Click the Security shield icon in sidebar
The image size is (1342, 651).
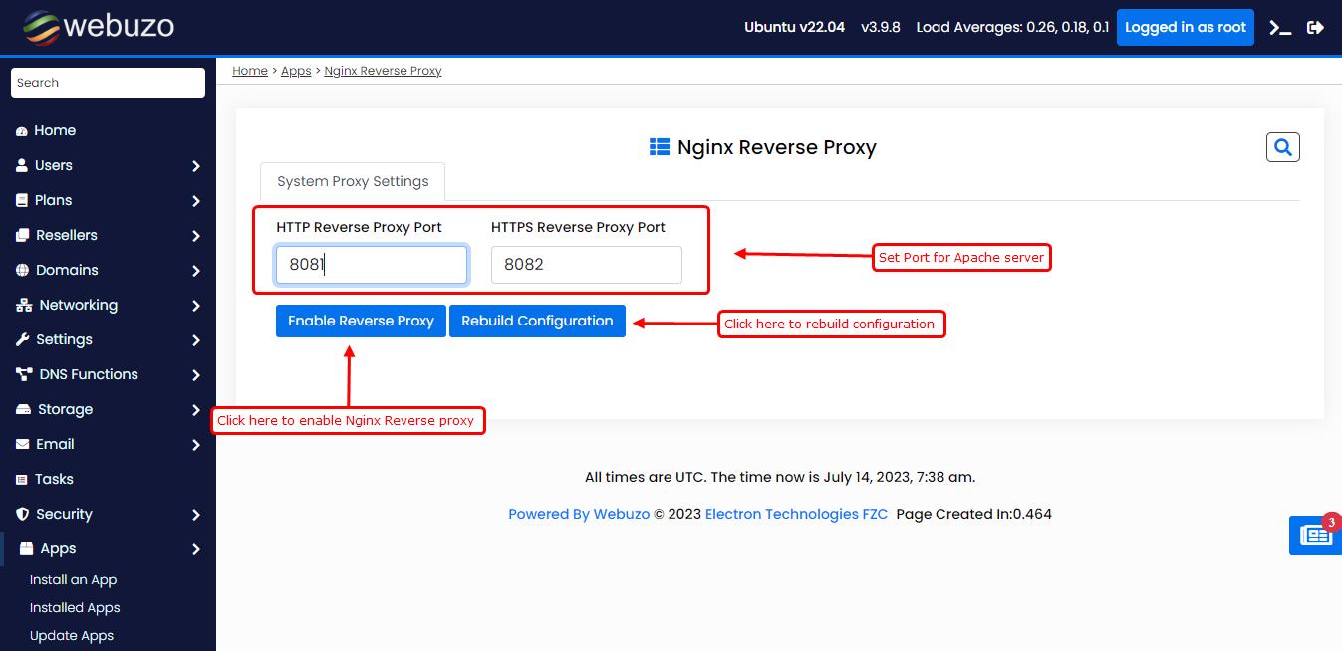click(22, 515)
